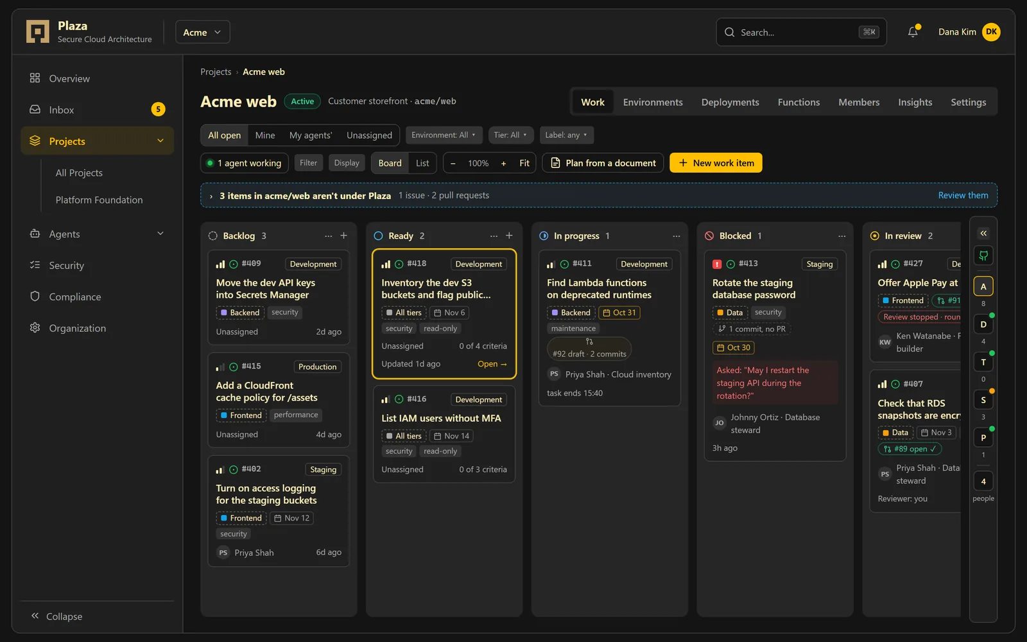Switch to List view
The width and height of the screenshot is (1027, 642).
[422, 163]
